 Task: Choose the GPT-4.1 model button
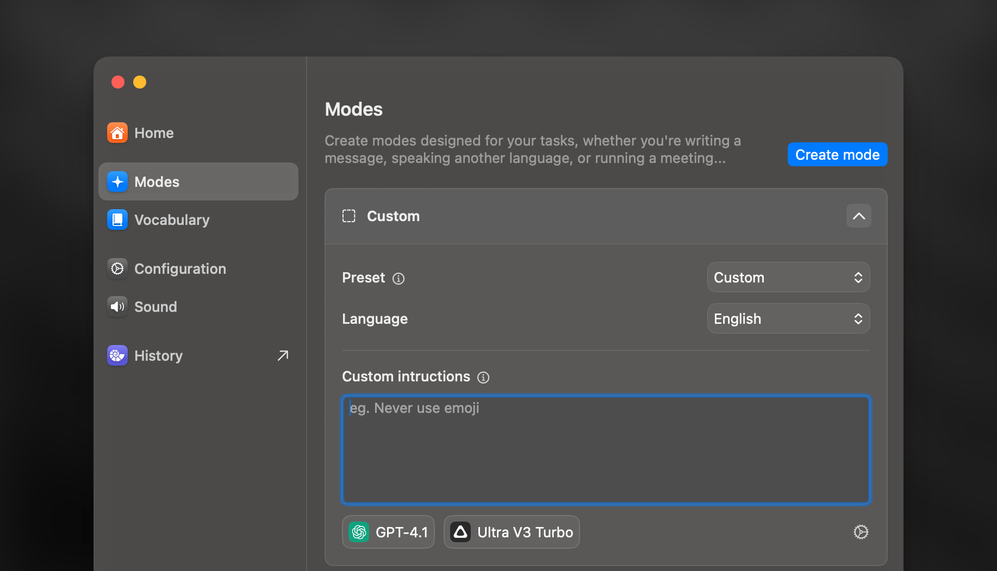click(x=388, y=532)
